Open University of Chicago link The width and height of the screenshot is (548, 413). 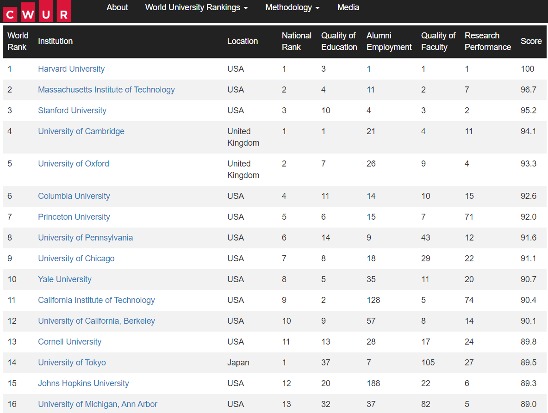click(x=76, y=259)
